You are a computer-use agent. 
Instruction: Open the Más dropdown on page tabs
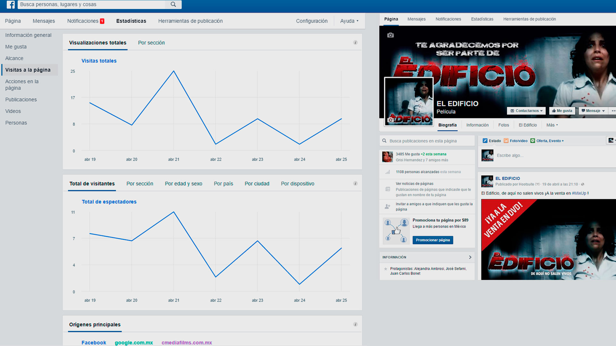point(552,125)
